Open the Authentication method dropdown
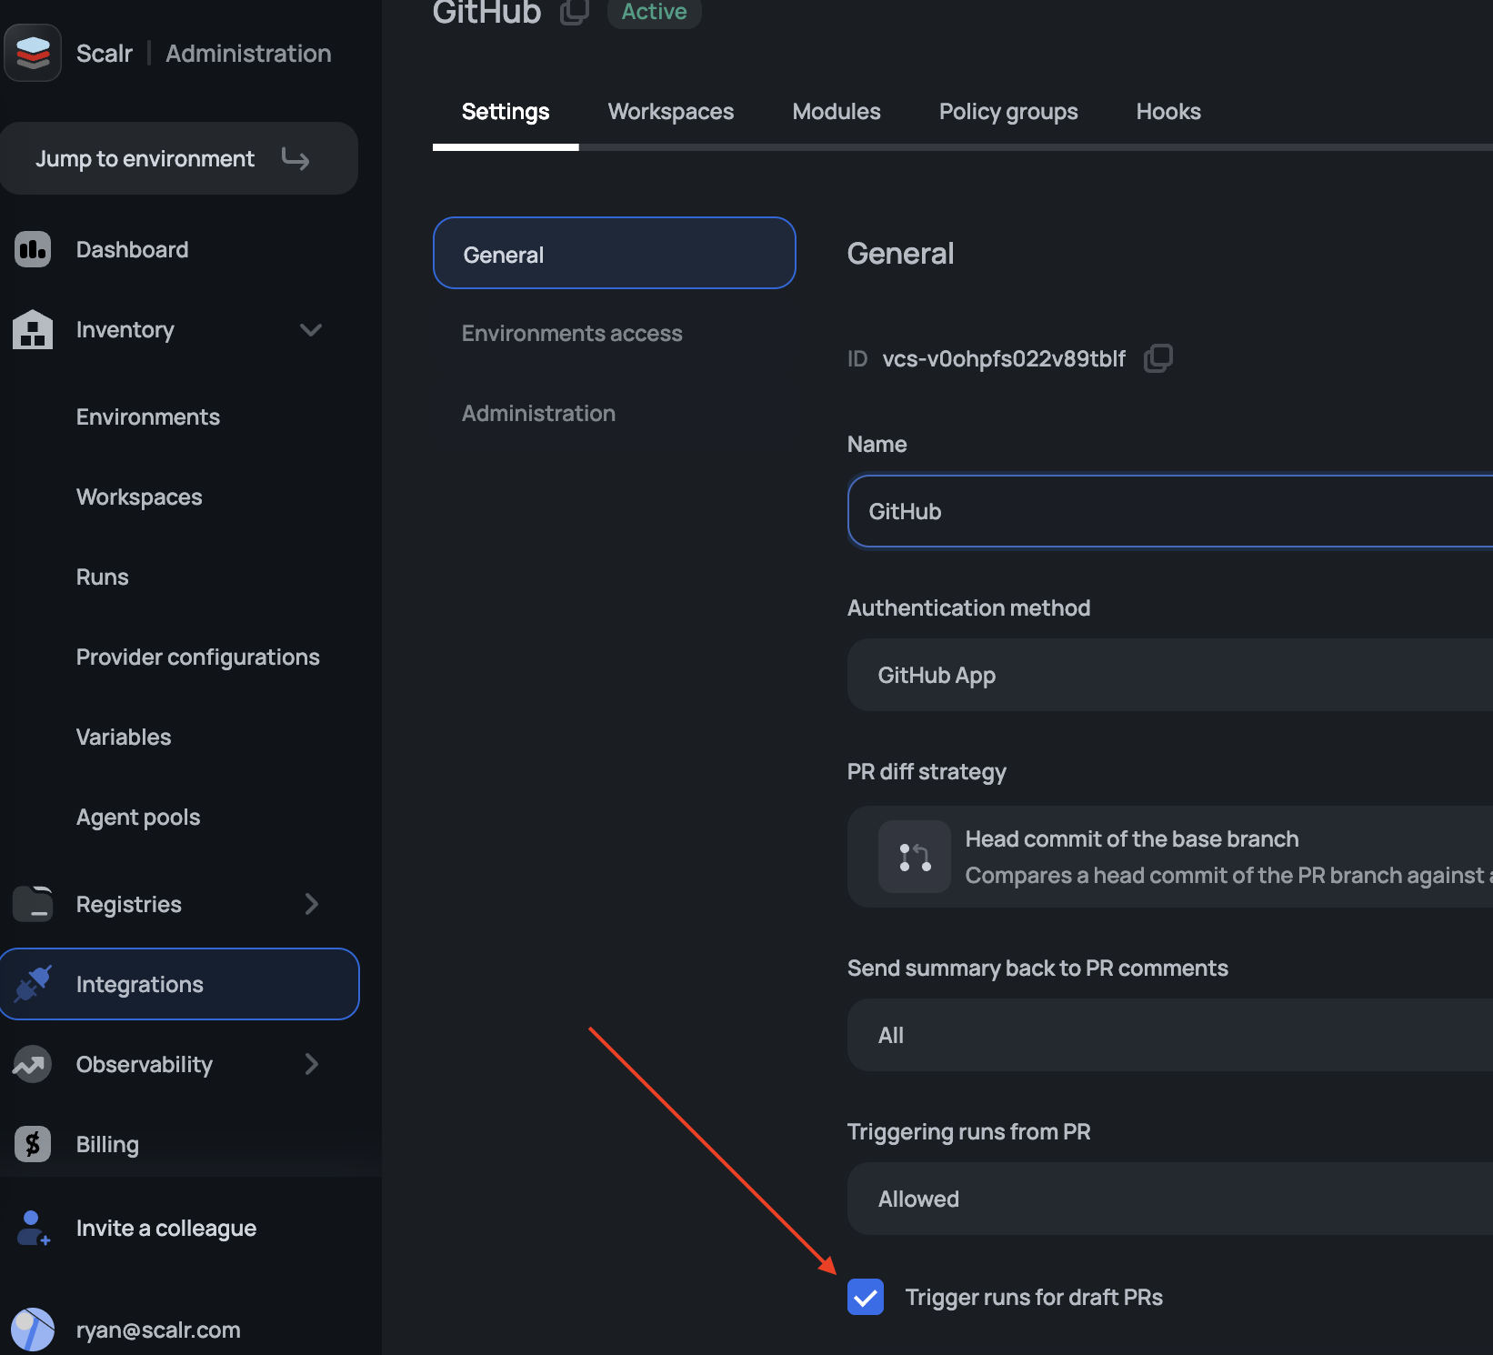 tap(1170, 675)
